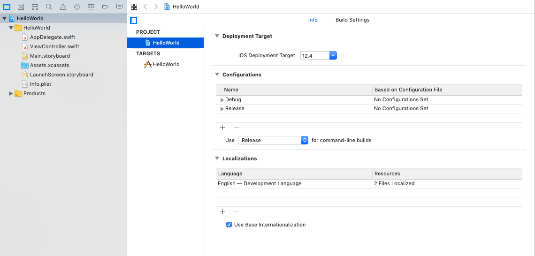Image resolution: width=535 pixels, height=256 pixels.
Task: Expand the Debug configuration row
Action: click(x=222, y=100)
